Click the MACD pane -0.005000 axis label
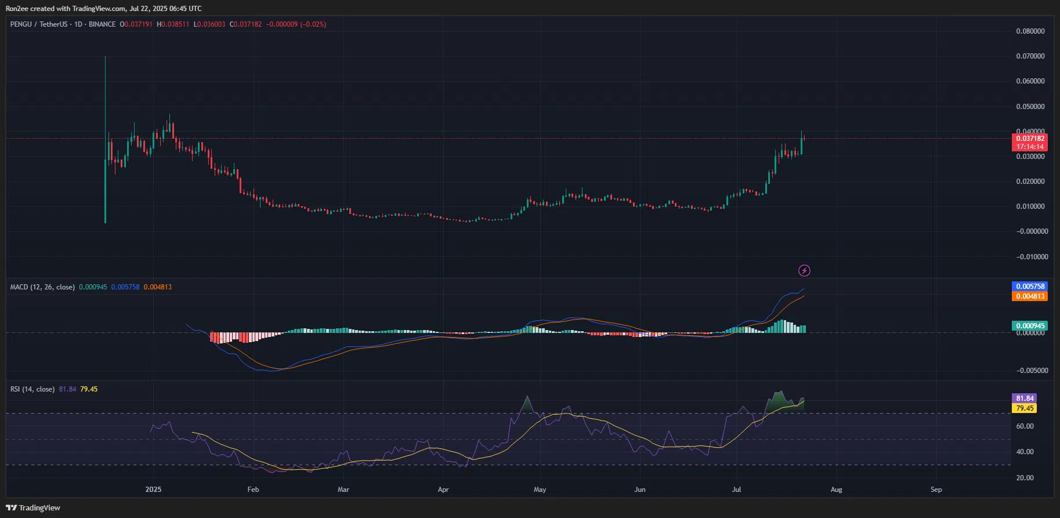 pyautogui.click(x=1032, y=371)
